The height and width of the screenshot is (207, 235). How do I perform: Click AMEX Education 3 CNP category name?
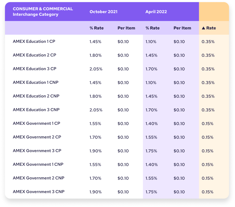coord(36,110)
